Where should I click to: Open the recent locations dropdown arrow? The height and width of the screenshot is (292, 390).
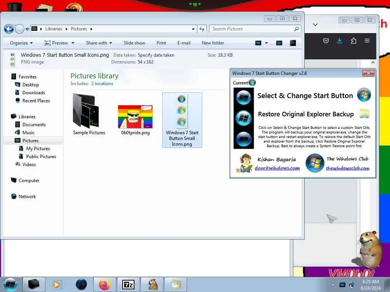(27, 29)
